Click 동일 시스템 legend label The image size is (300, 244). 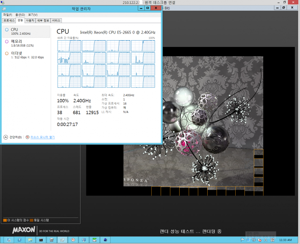point(41,220)
